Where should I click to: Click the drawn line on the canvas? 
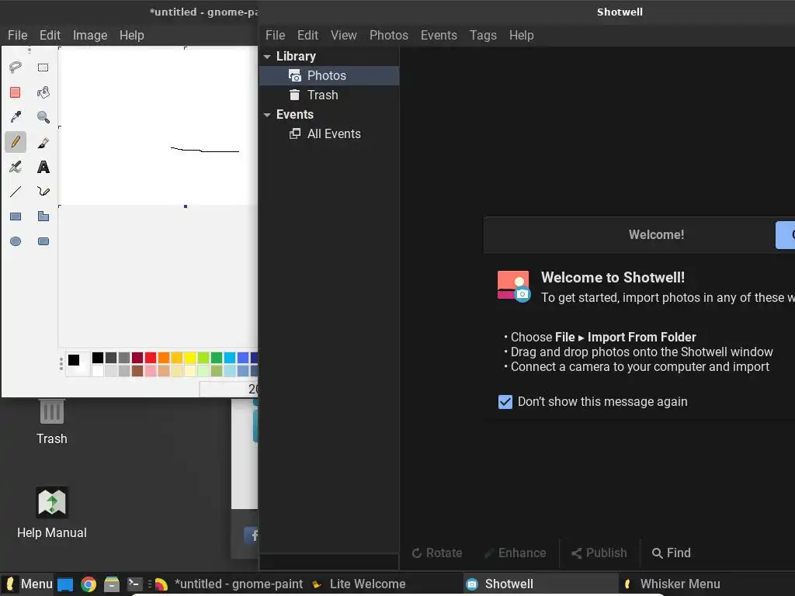[205, 150]
